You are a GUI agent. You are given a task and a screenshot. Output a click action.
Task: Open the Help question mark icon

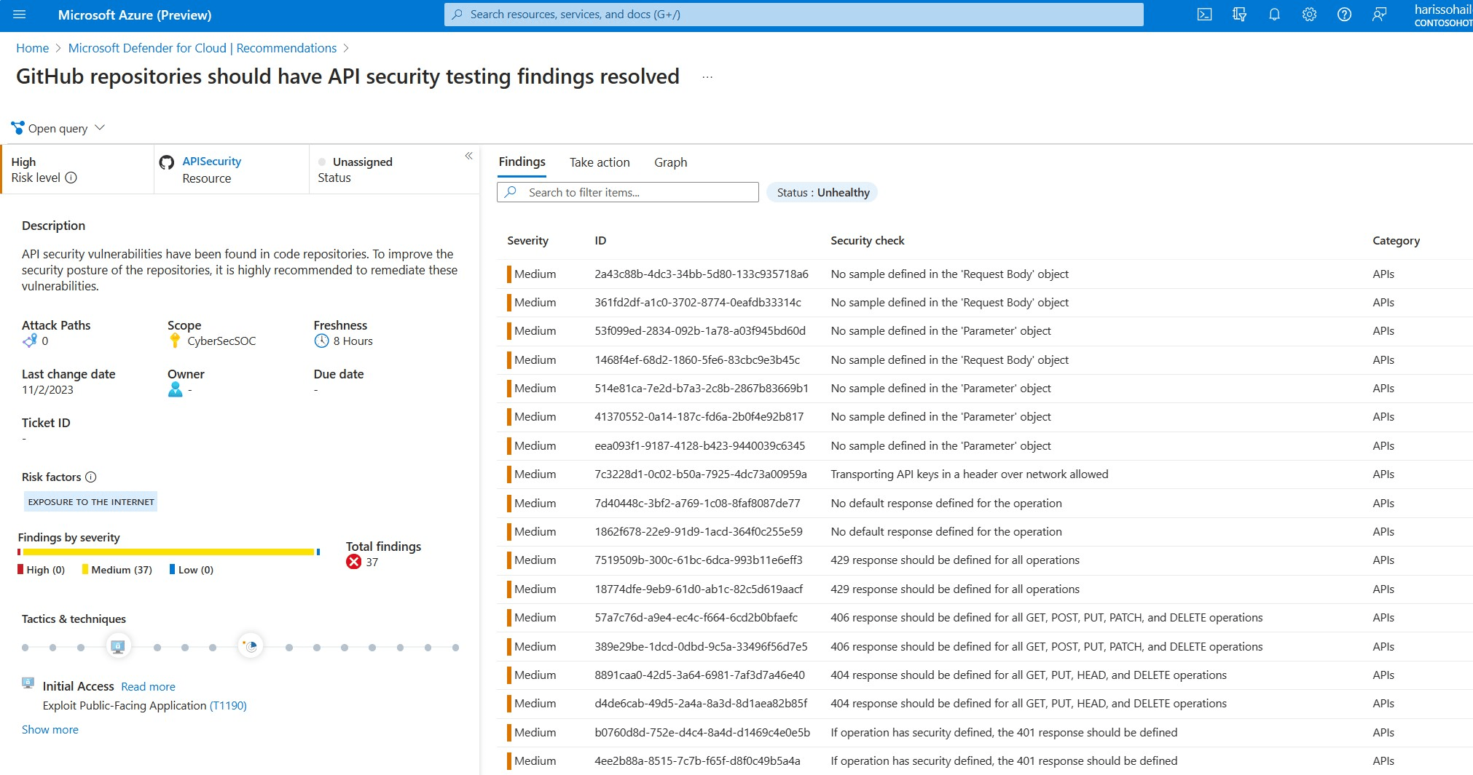[x=1344, y=14]
